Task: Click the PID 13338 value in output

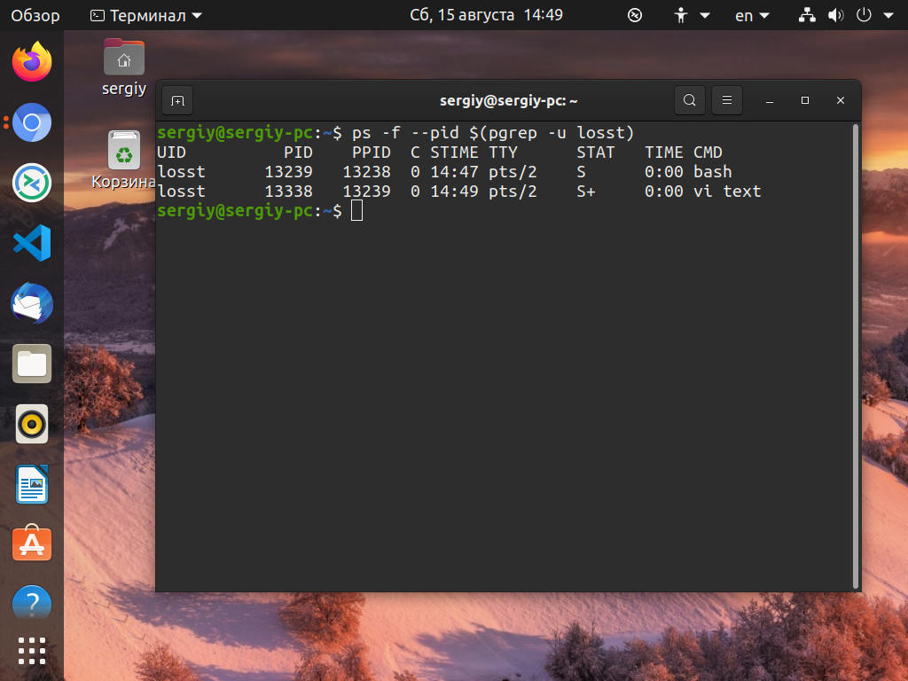Action: (x=288, y=192)
